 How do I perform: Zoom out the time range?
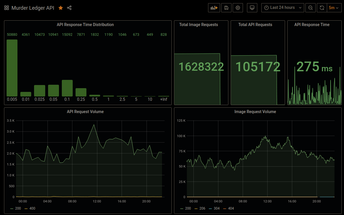[x=311, y=8]
